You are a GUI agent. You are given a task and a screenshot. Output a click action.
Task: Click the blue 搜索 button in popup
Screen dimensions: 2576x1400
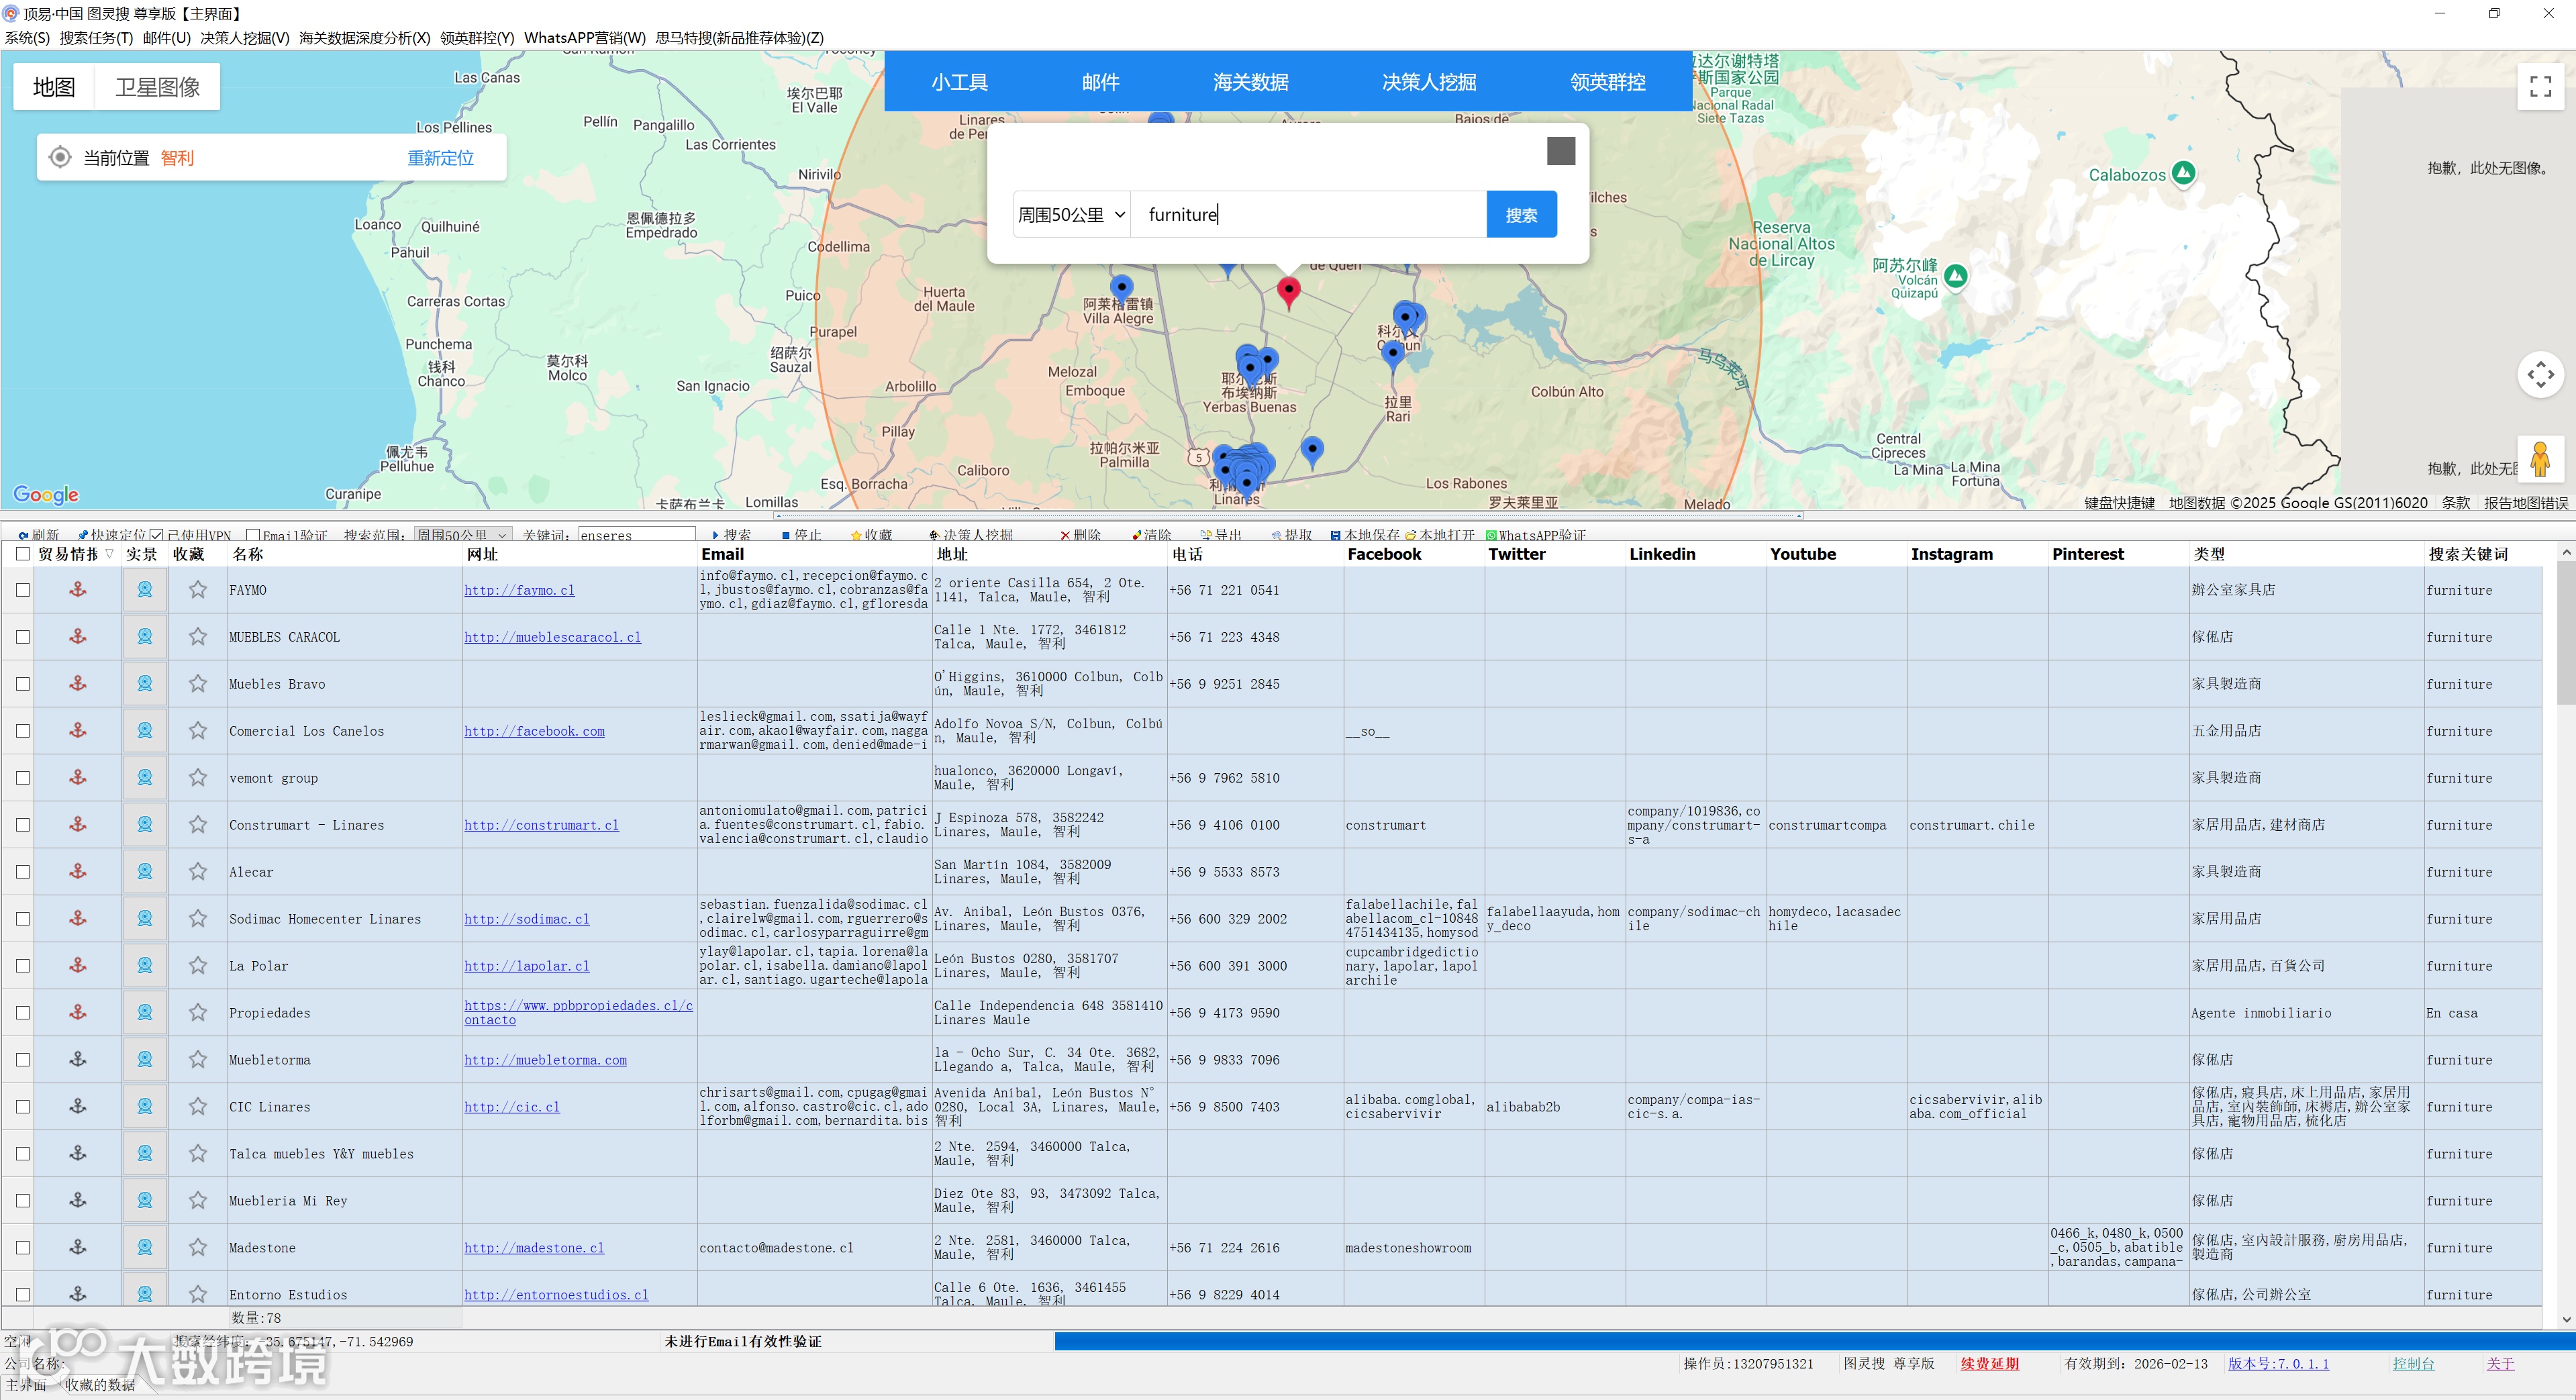click(x=1520, y=215)
